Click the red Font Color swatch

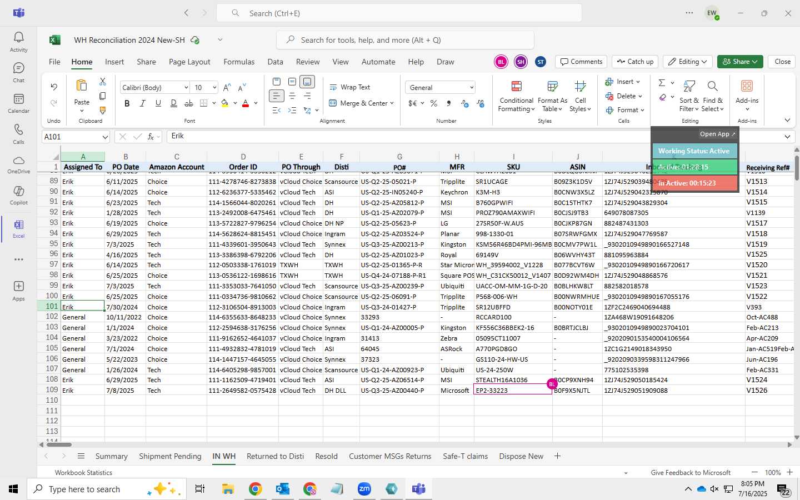[246, 103]
